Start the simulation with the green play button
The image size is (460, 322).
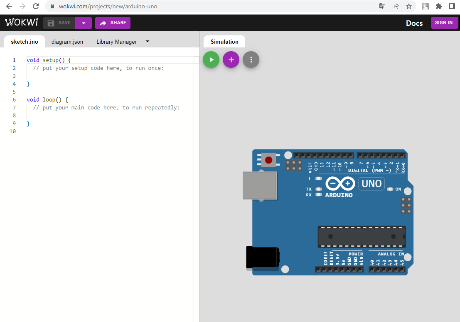coord(211,59)
